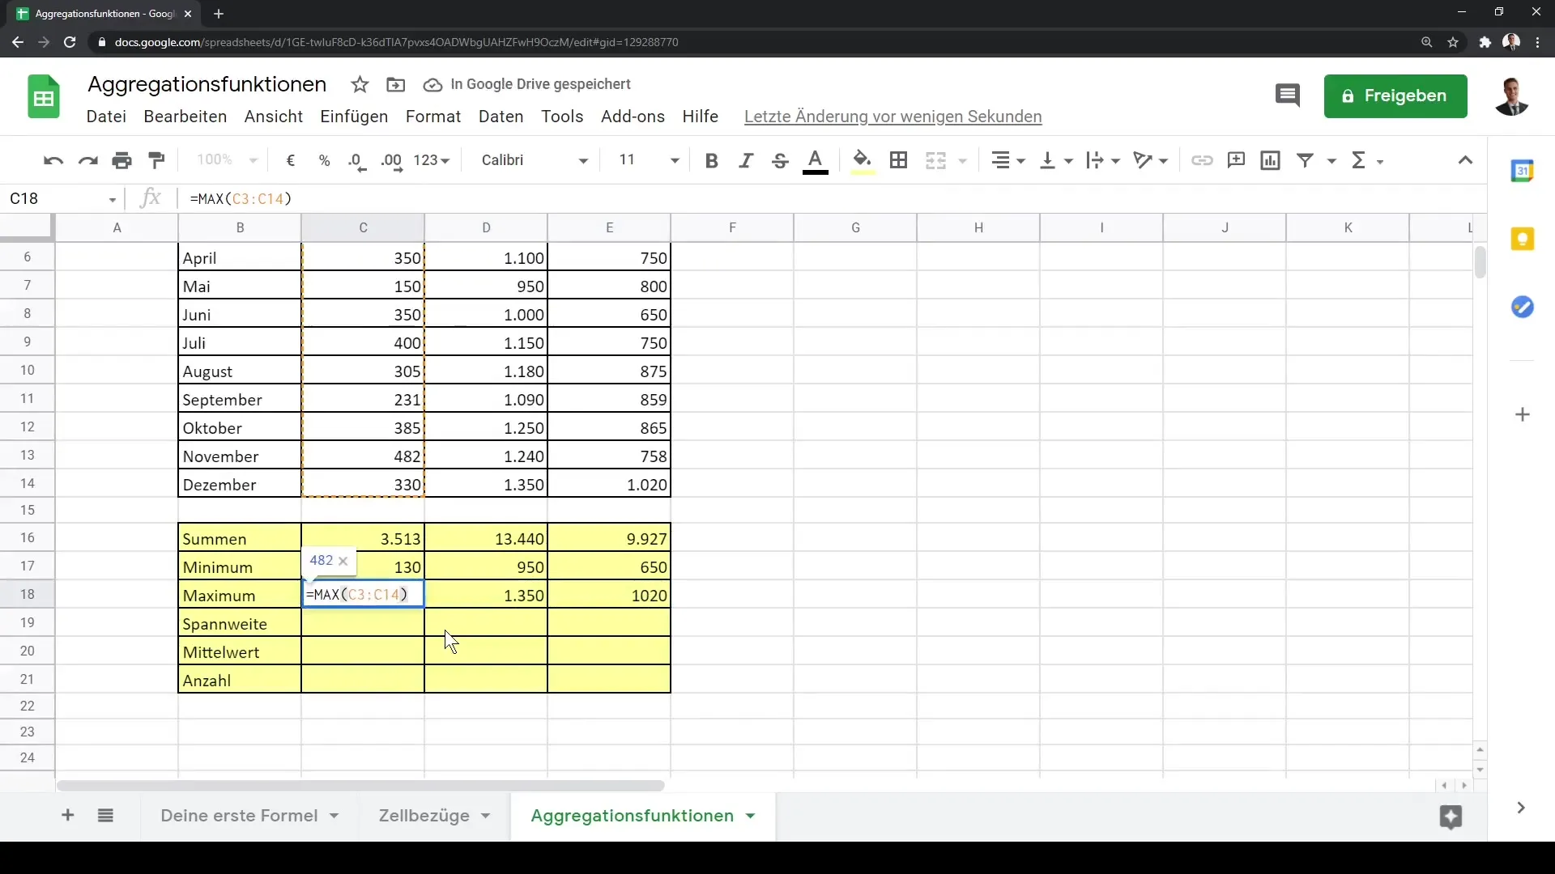Click the insert link icon
Image resolution: width=1555 pixels, height=874 pixels.
pyautogui.click(x=1202, y=160)
